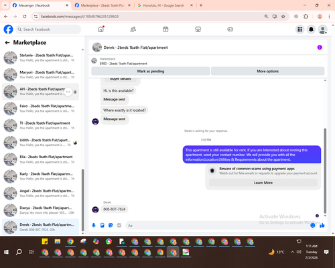Open the Facebook menu grid icon
Screen dimensions: 335x268
coord(300,29)
